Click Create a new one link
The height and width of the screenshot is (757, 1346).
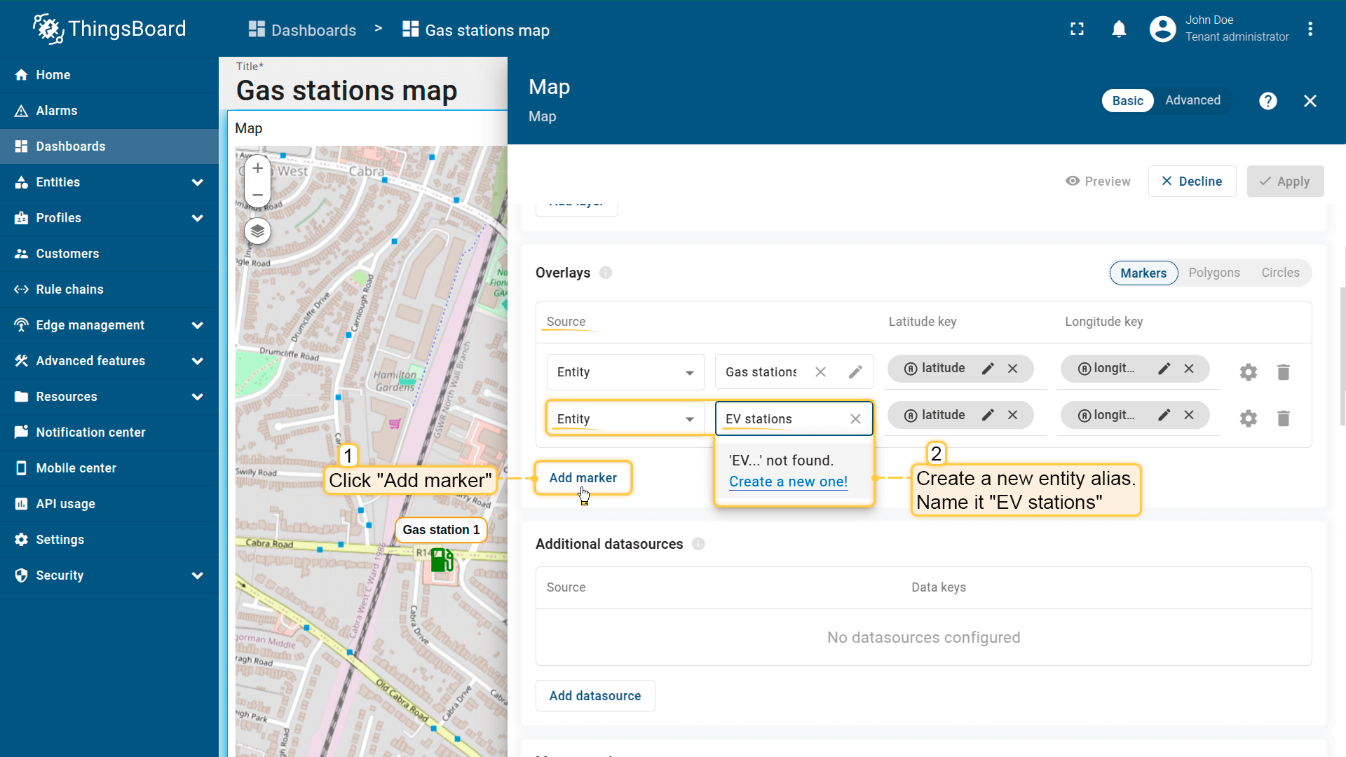pyautogui.click(x=788, y=482)
